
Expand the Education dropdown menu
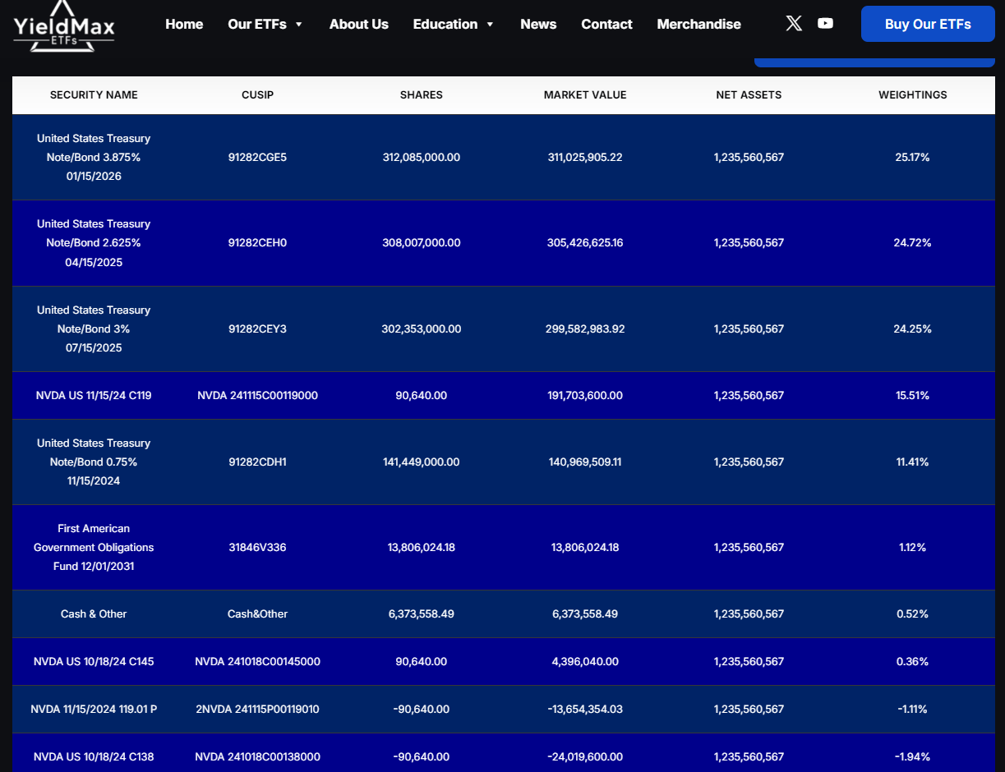454,25
